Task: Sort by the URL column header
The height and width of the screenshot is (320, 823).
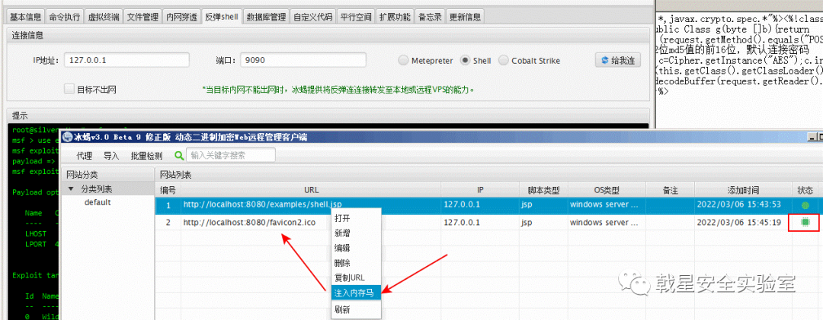Action: click(x=311, y=189)
